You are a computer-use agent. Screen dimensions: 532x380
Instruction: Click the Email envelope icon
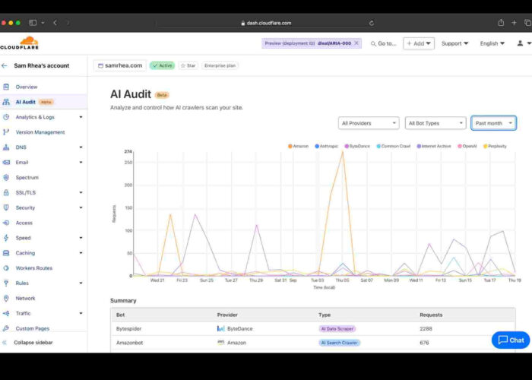(6, 162)
